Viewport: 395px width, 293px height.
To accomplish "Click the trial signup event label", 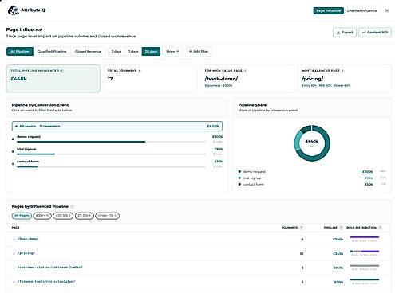I will 26,149.
